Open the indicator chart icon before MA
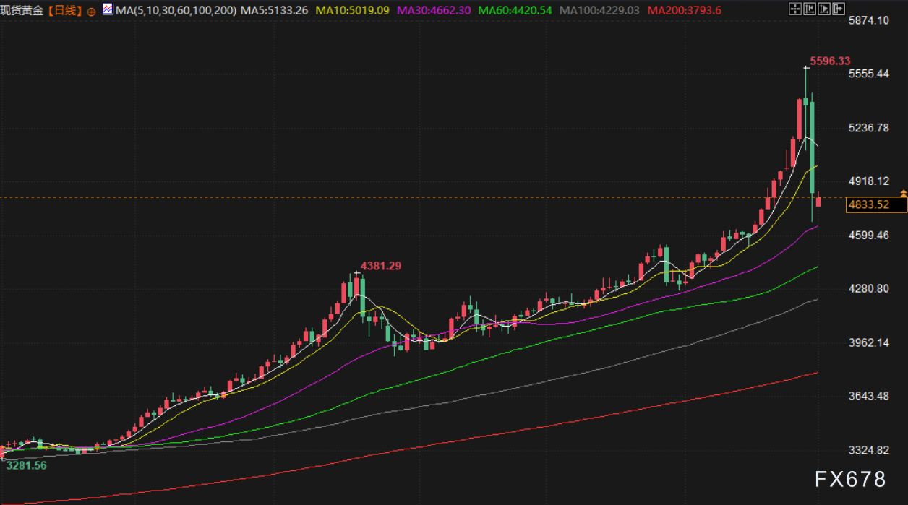This screenshot has height=505, width=908. pos(108,10)
